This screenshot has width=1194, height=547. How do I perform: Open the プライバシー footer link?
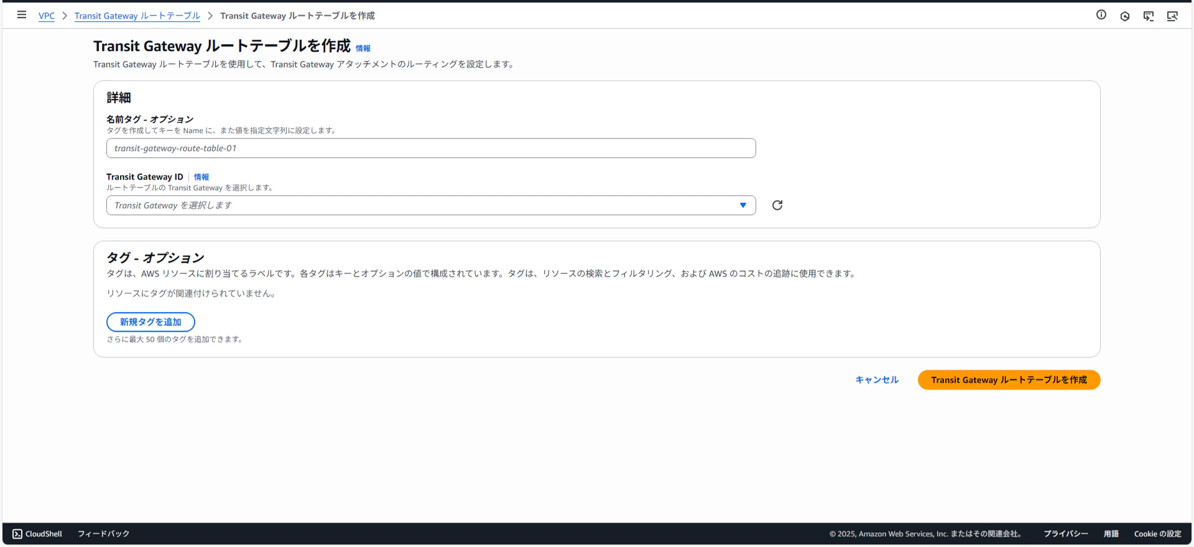tap(1066, 534)
